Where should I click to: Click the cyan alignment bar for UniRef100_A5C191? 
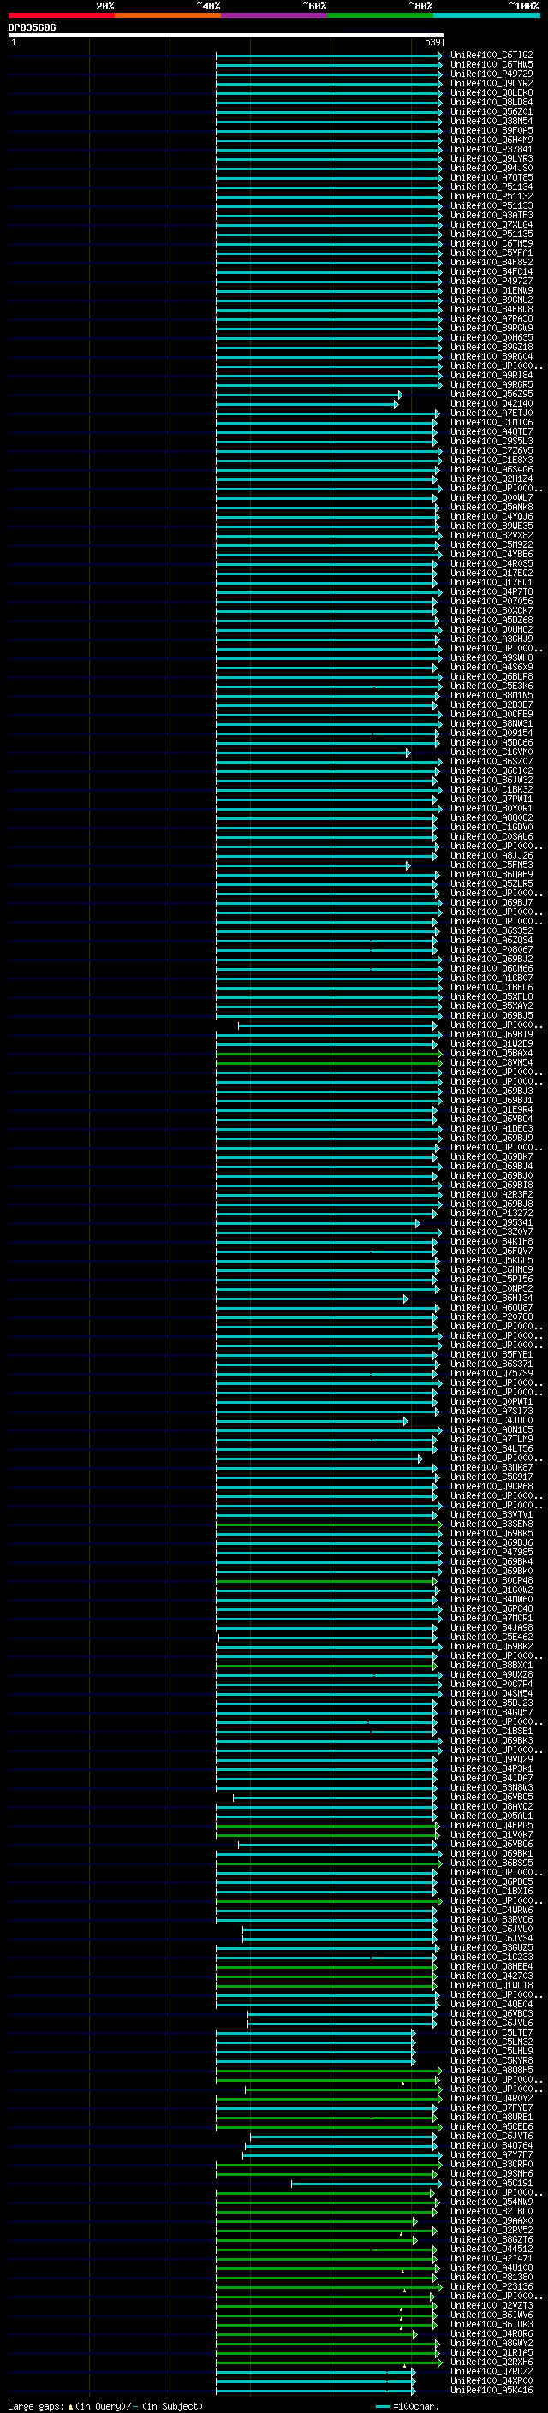(x=366, y=2184)
